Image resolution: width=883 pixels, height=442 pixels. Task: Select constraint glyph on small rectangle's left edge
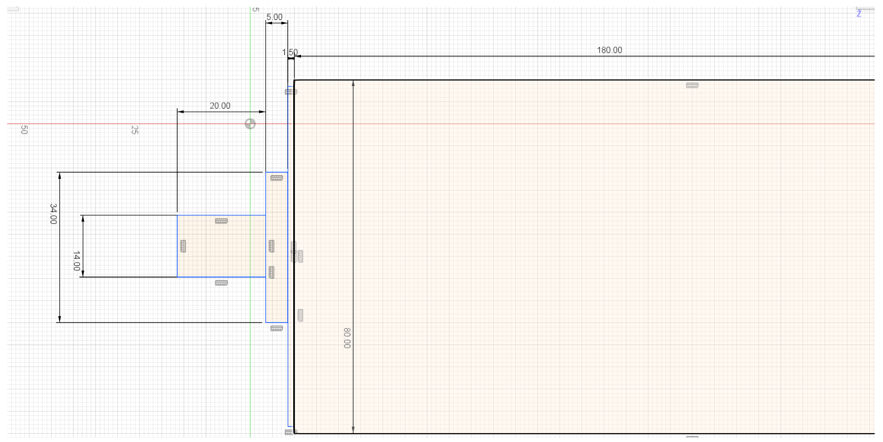pyautogui.click(x=183, y=246)
